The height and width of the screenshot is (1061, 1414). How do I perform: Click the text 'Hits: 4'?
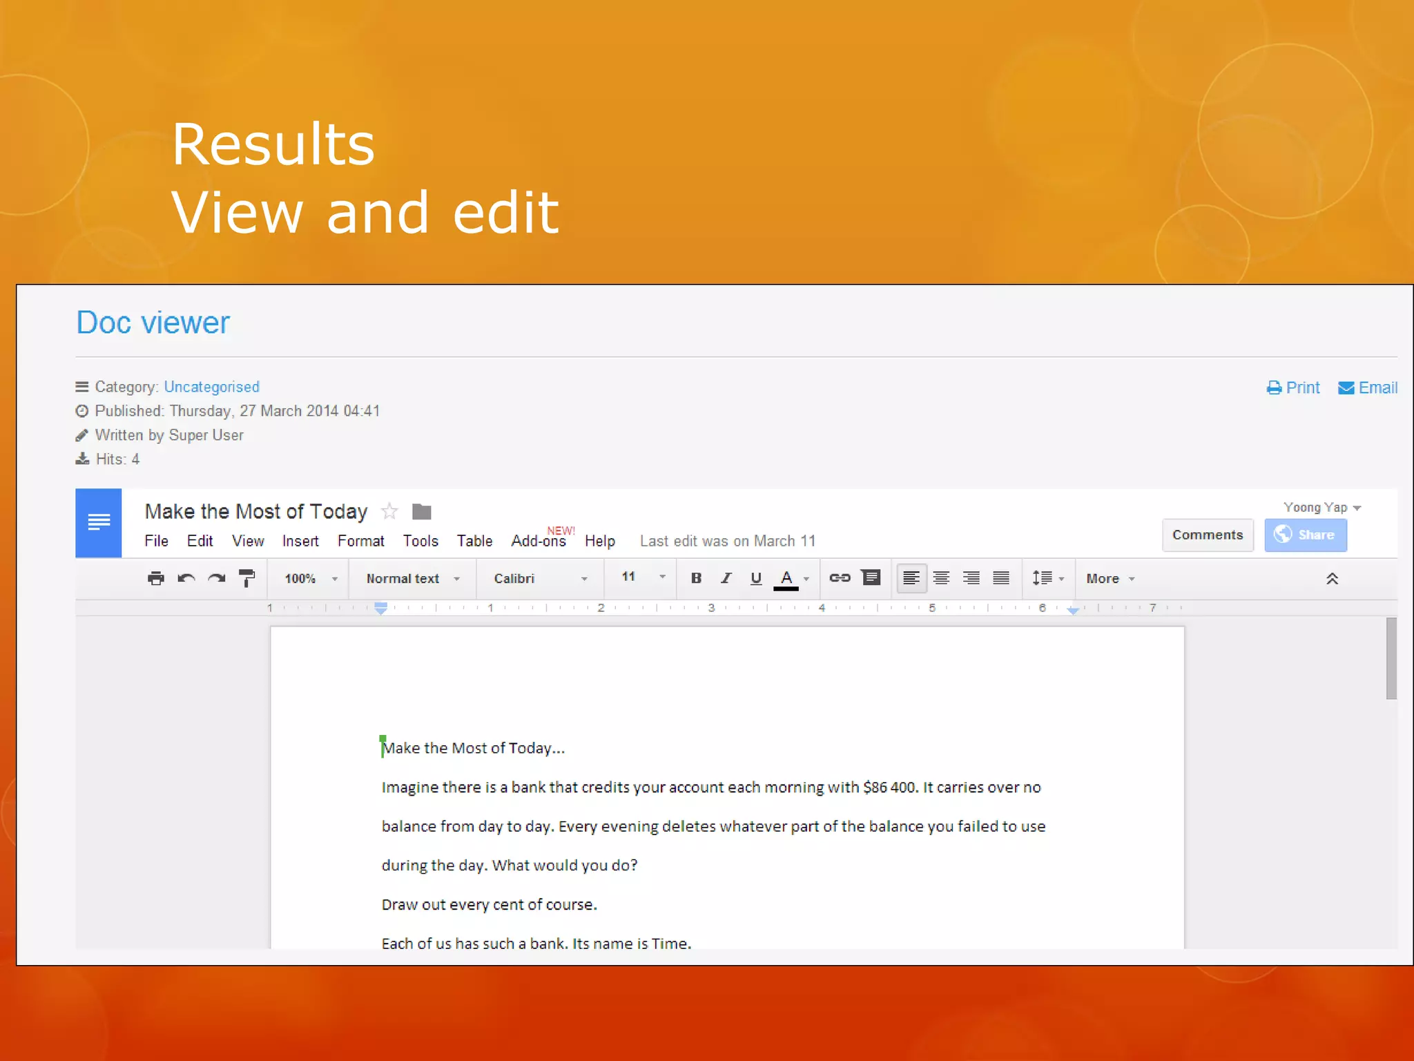click(x=117, y=459)
